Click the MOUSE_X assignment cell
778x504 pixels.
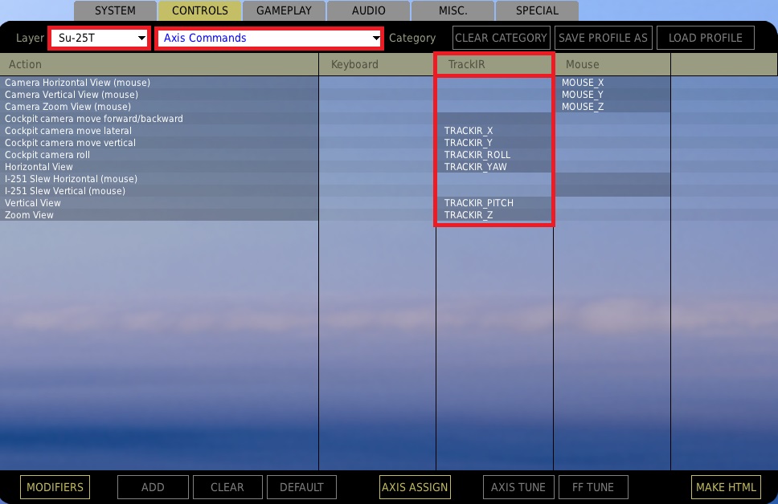(612, 83)
